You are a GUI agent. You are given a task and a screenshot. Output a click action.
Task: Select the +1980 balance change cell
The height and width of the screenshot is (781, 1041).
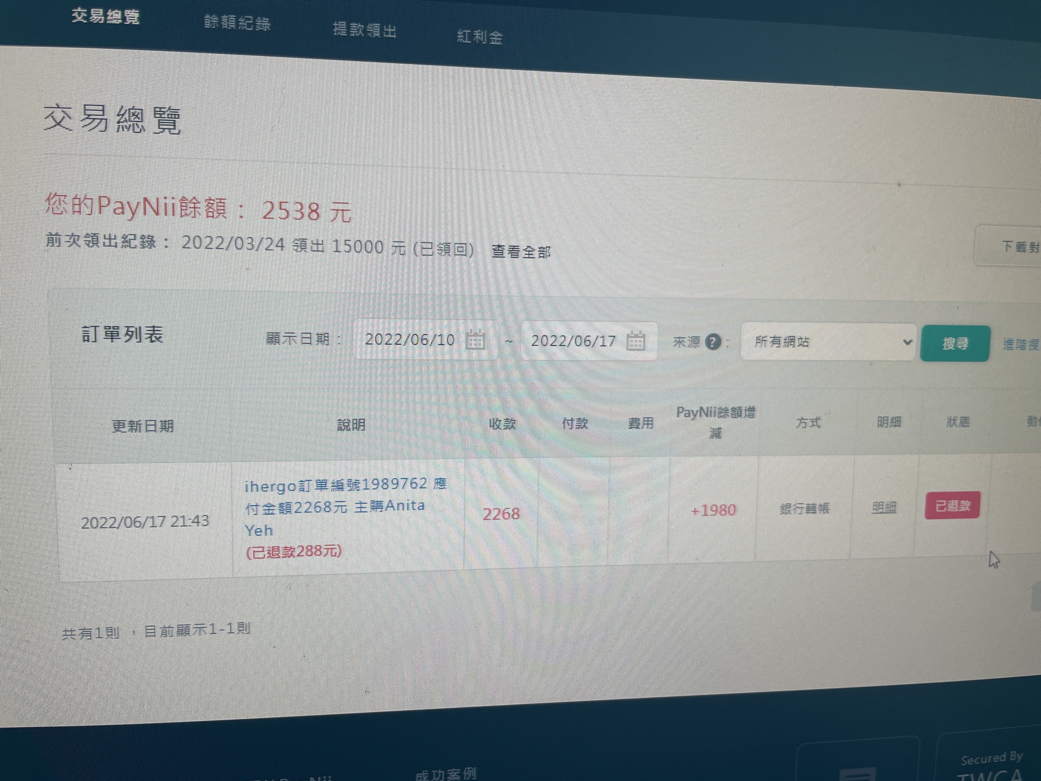713,510
